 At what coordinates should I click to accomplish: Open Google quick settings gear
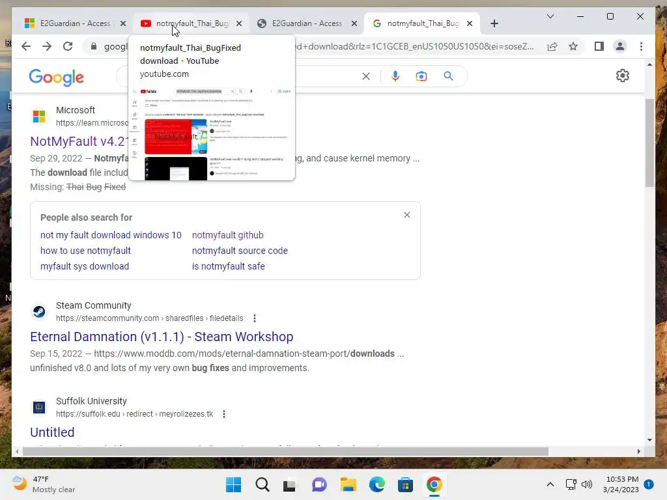622,76
